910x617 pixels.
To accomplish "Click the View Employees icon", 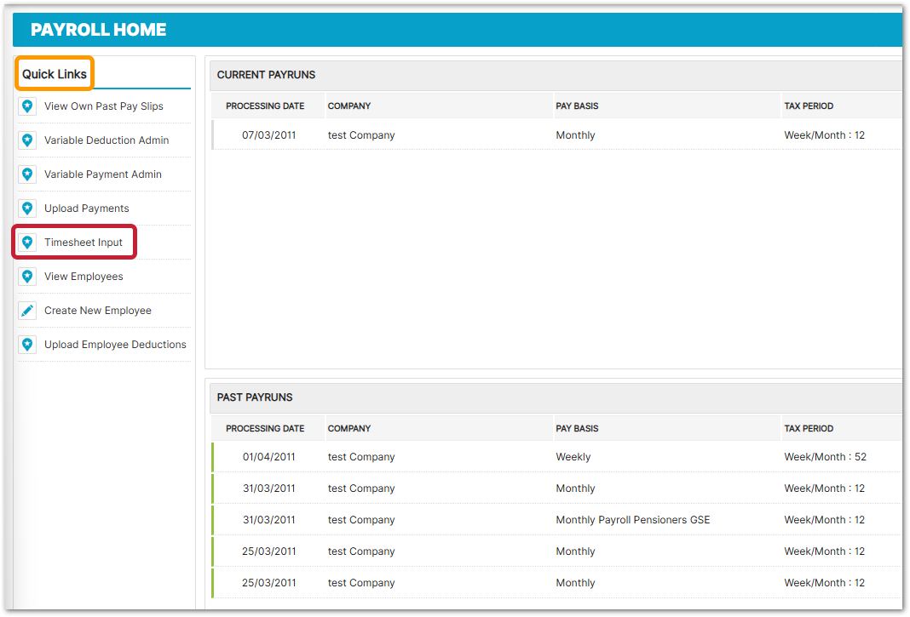I will click(27, 277).
